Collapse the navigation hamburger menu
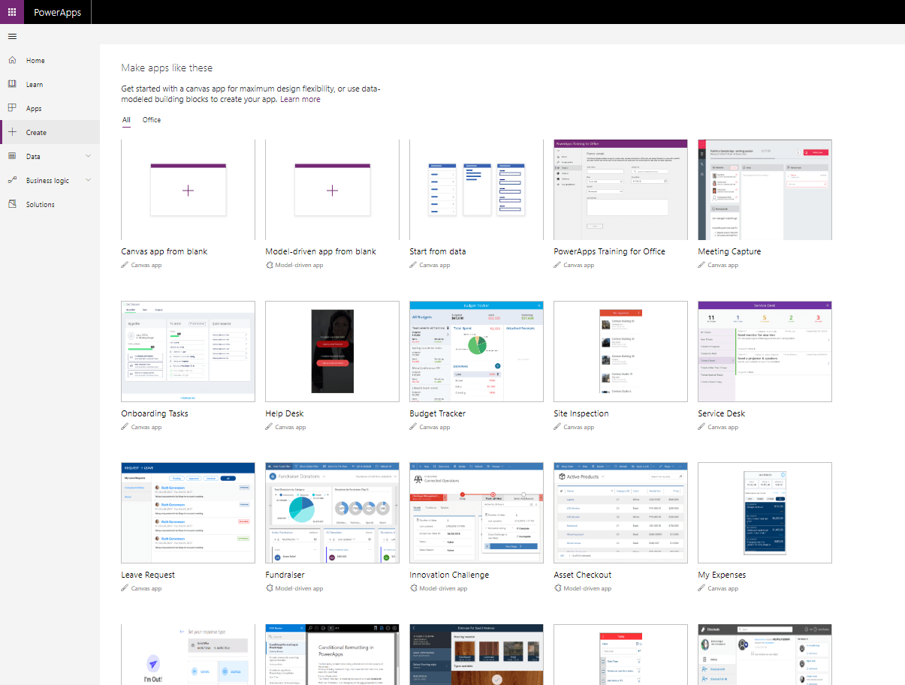905x685 pixels. point(12,36)
